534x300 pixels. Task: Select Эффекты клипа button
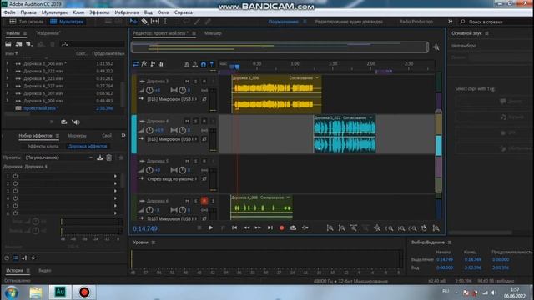[x=43, y=147]
